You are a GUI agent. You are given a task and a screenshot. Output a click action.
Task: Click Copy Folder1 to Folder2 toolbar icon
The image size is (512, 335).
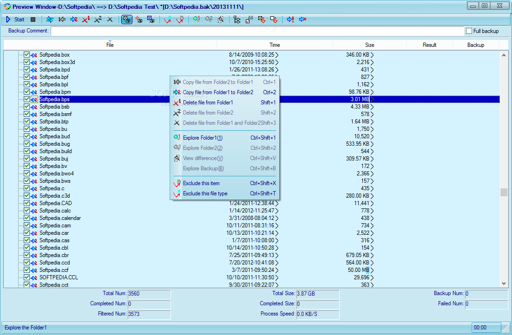[74, 19]
